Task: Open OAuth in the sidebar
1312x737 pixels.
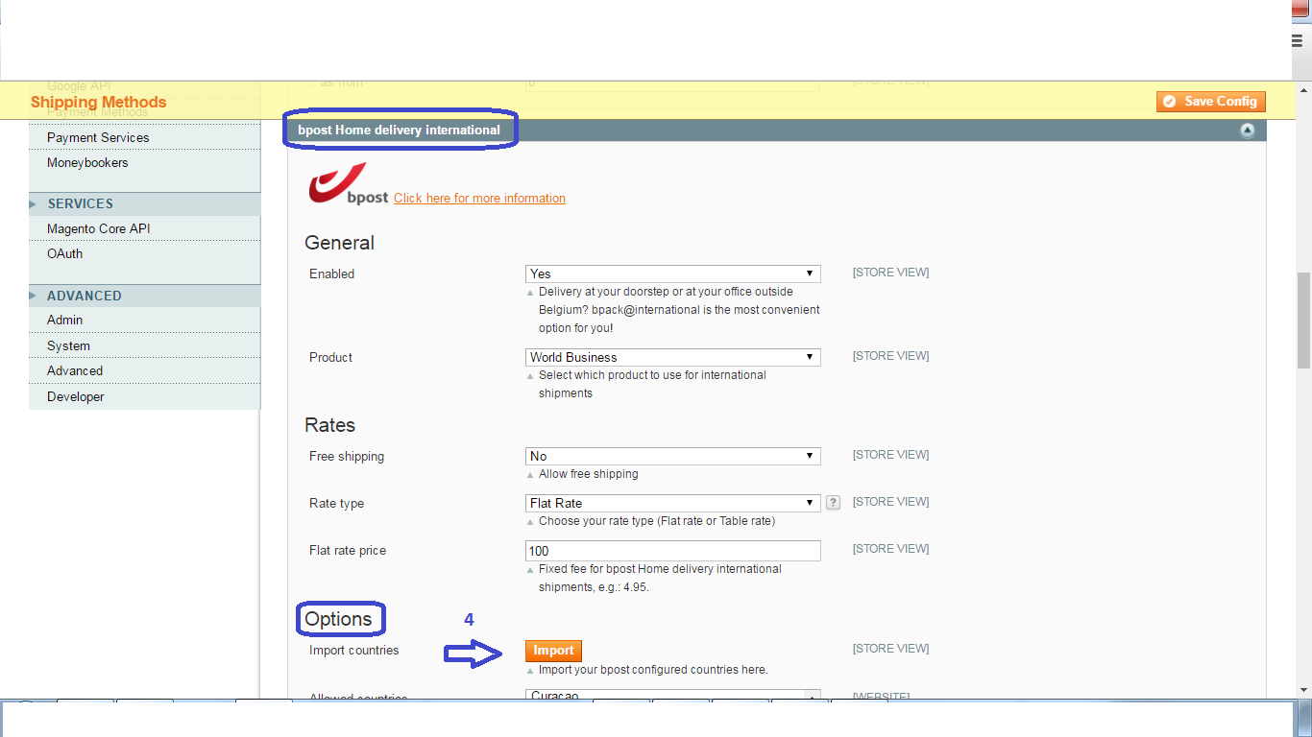Action: 64,253
